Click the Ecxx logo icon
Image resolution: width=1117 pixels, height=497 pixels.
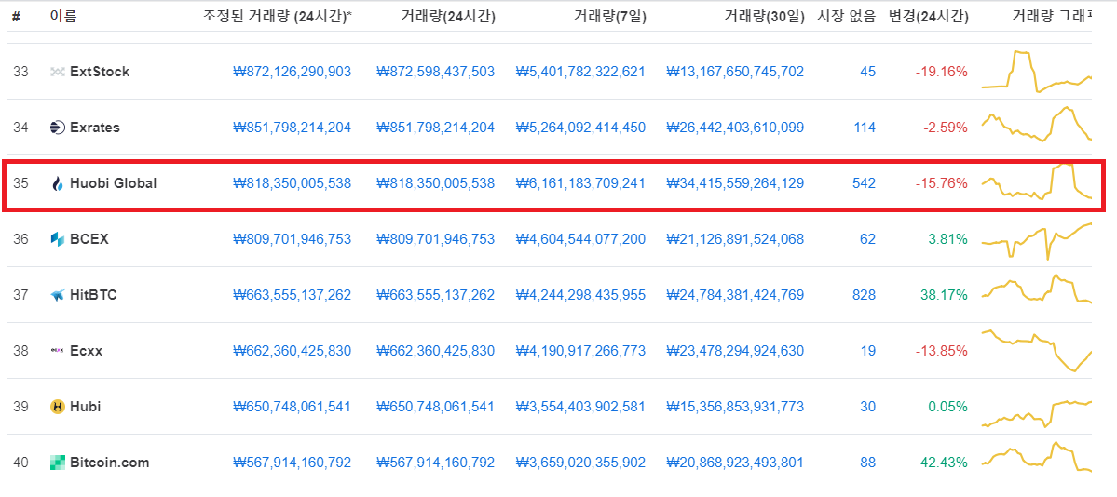point(58,351)
